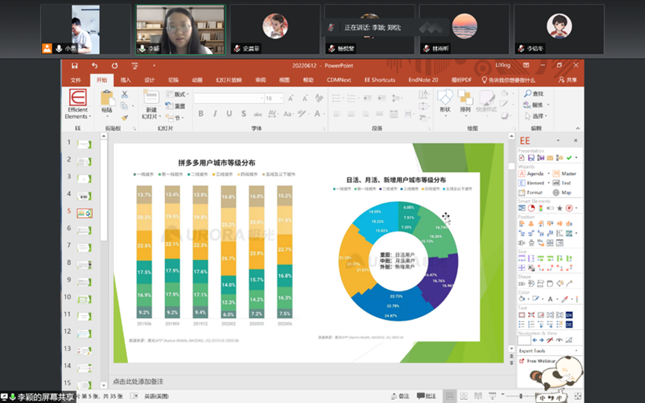Open the Layout (版式) dropdown

[181, 94]
